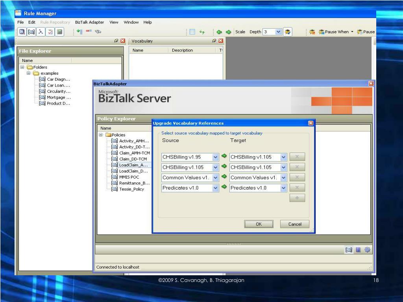Click the Pause button in the toolbar
The width and height of the screenshot is (403, 302).
pos(366,32)
